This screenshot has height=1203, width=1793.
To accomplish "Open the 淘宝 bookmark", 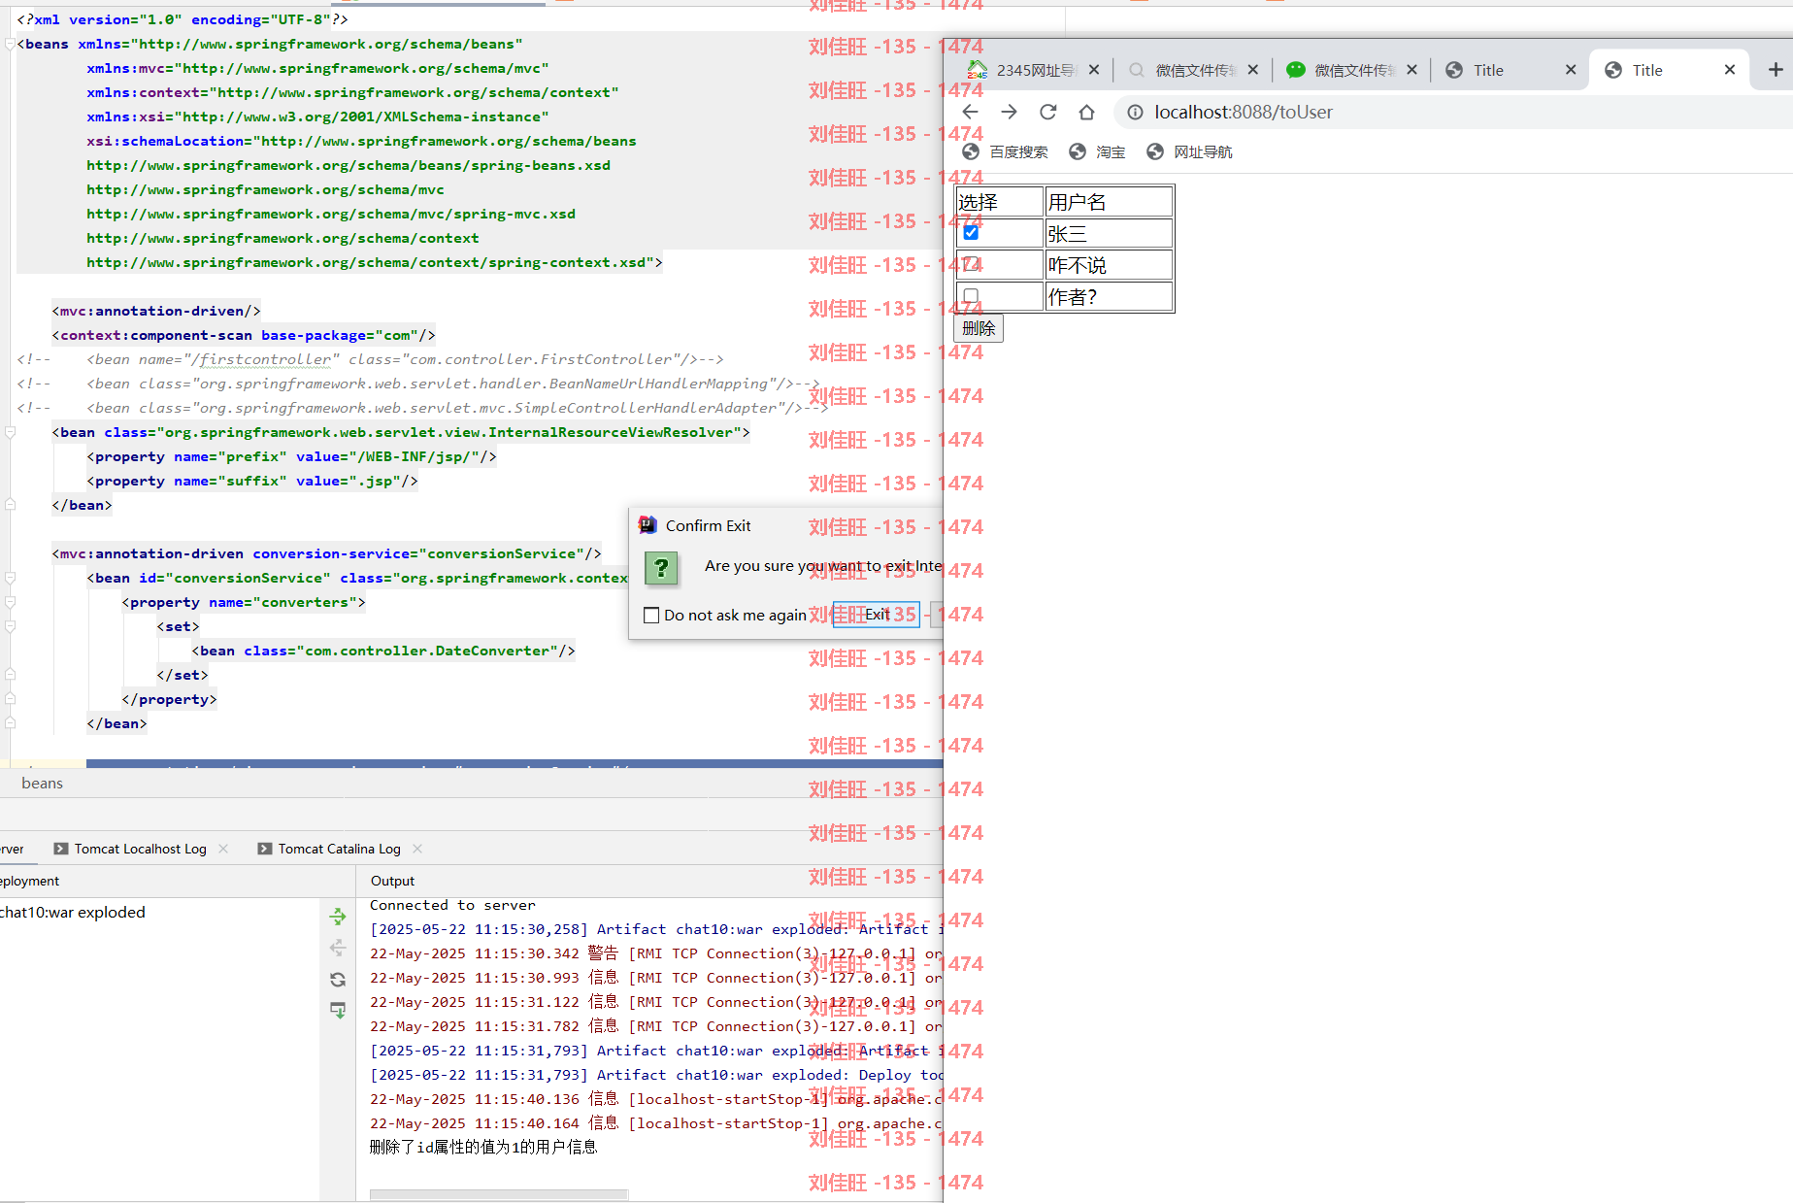I will [x=1097, y=152].
